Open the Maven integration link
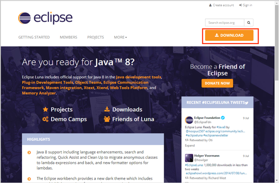Screen dimensions: 279x183 pos(64,88)
